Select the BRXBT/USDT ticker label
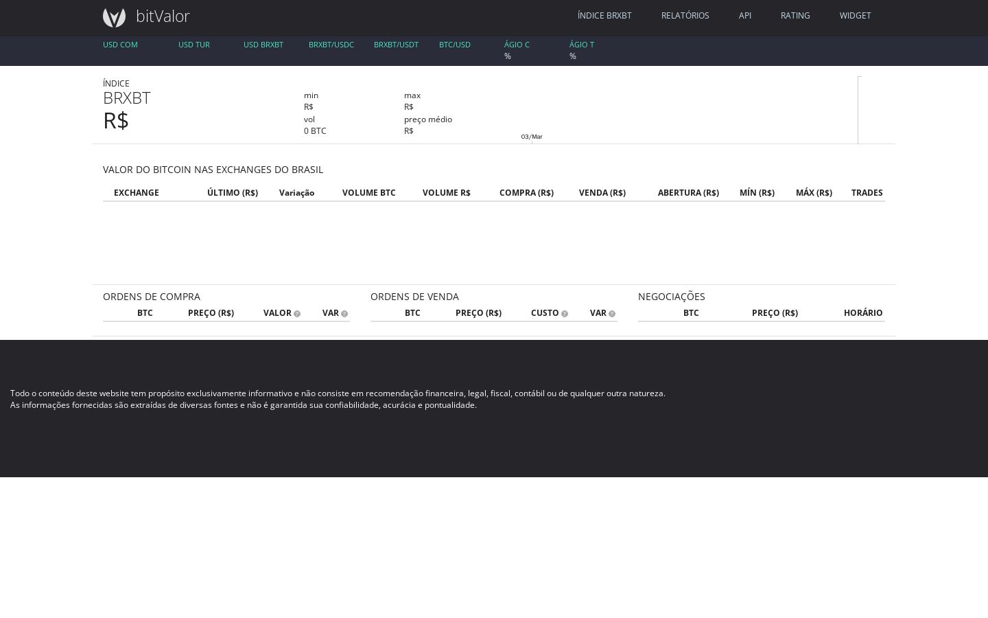988x618 pixels. click(396, 45)
